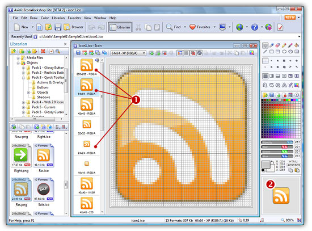Select the Paint Bucket fill tool

click(297, 45)
